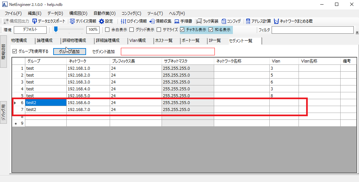Disable the チャネル表示 checkbox
This screenshot has width=359, height=182.
pos(182,30)
